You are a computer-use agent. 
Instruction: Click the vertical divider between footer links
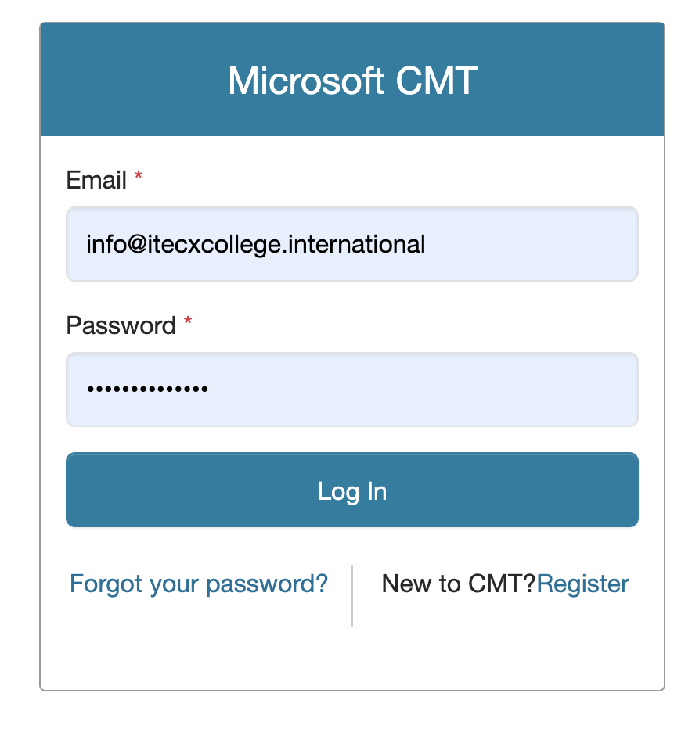tap(352, 595)
